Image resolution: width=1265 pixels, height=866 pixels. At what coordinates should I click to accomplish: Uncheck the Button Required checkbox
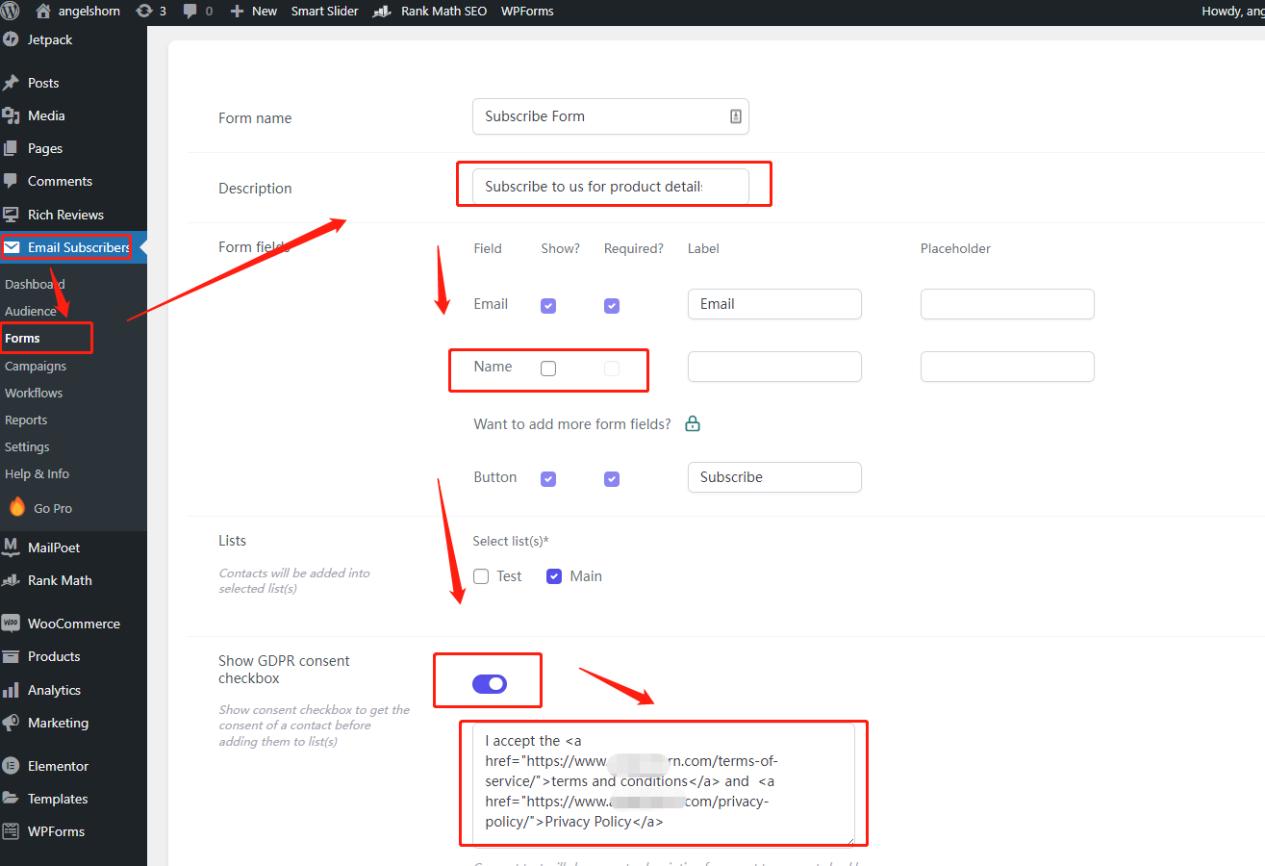coord(612,478)
